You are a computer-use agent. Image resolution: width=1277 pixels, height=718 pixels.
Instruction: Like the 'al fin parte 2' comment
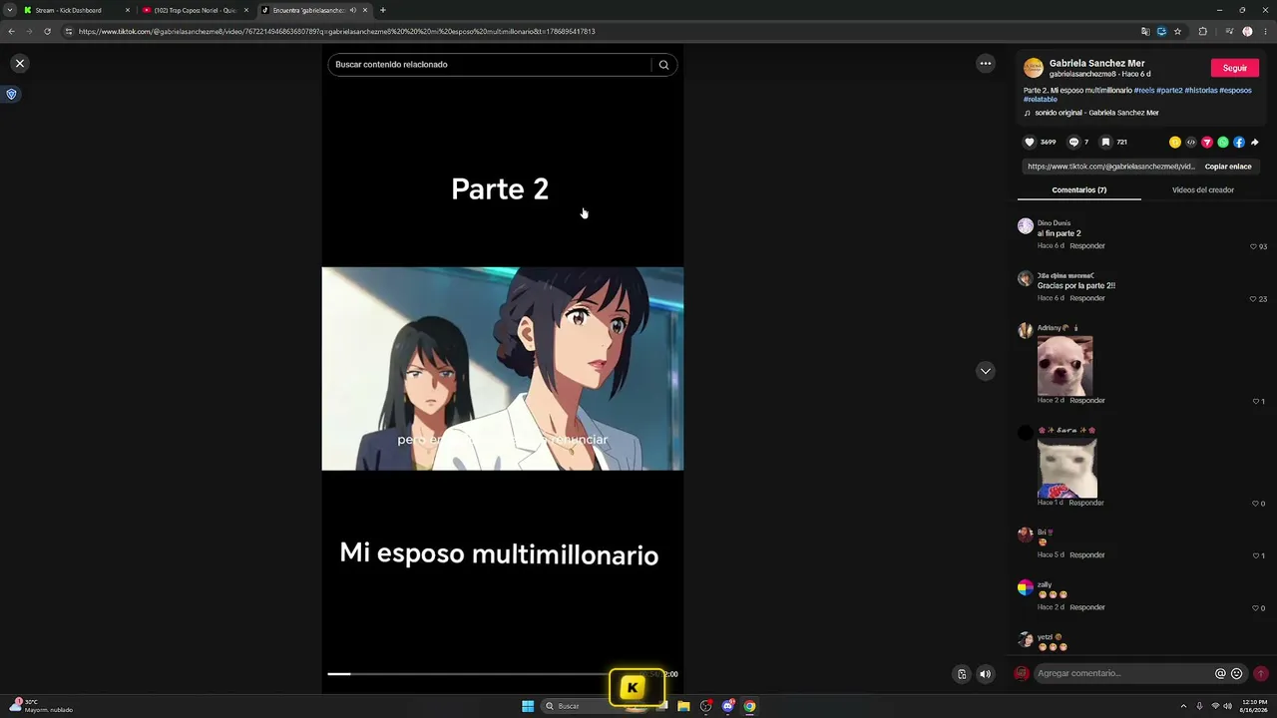click(x=1254, y=246)
